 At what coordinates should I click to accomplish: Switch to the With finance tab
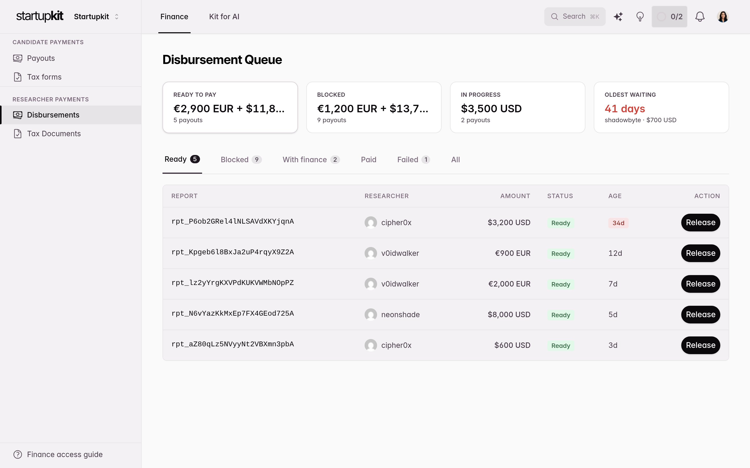click(311, 159)
